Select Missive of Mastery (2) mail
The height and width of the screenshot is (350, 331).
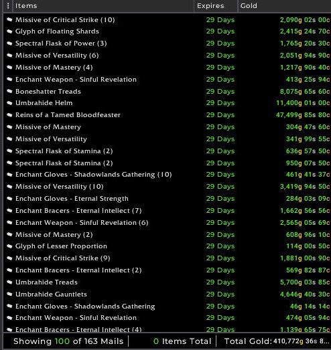coord(54,235)
